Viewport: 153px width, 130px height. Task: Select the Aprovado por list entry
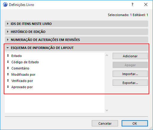(x=55, y=87)
